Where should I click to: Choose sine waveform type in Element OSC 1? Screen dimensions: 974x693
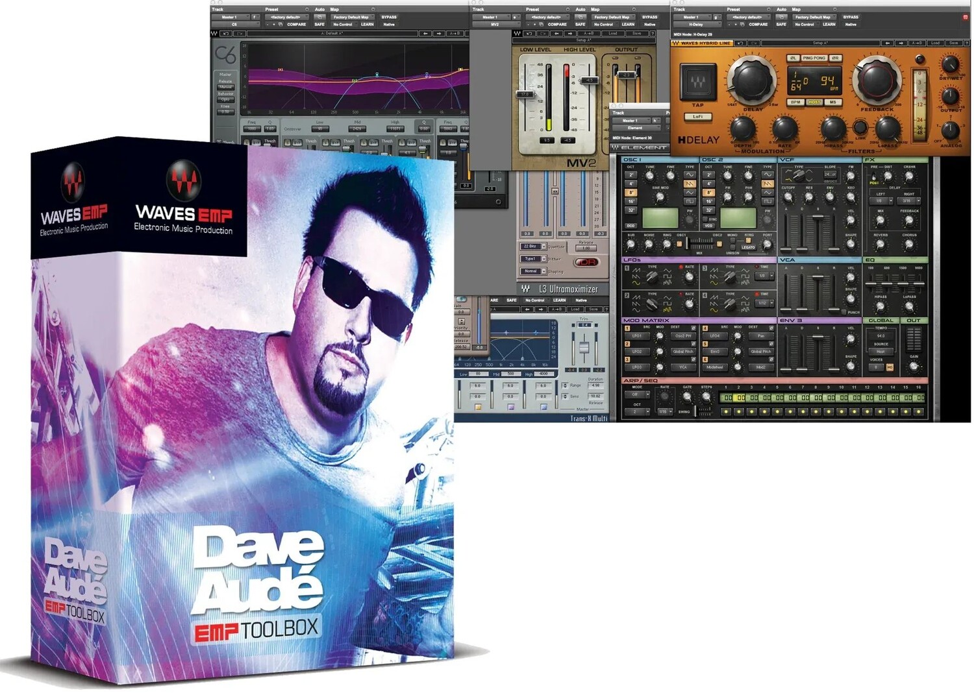(x=690, y=175)
